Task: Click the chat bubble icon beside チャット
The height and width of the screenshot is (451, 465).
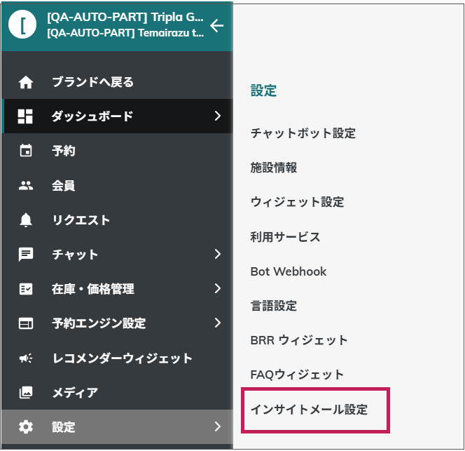Action: click(26, 255)
